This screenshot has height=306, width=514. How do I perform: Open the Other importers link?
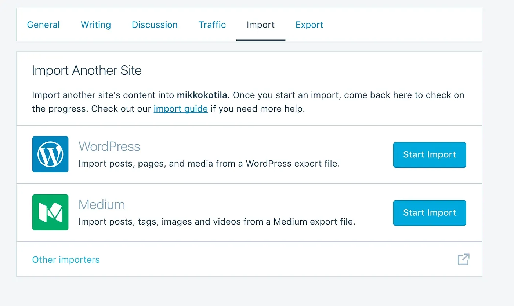[x=66, y=260]
